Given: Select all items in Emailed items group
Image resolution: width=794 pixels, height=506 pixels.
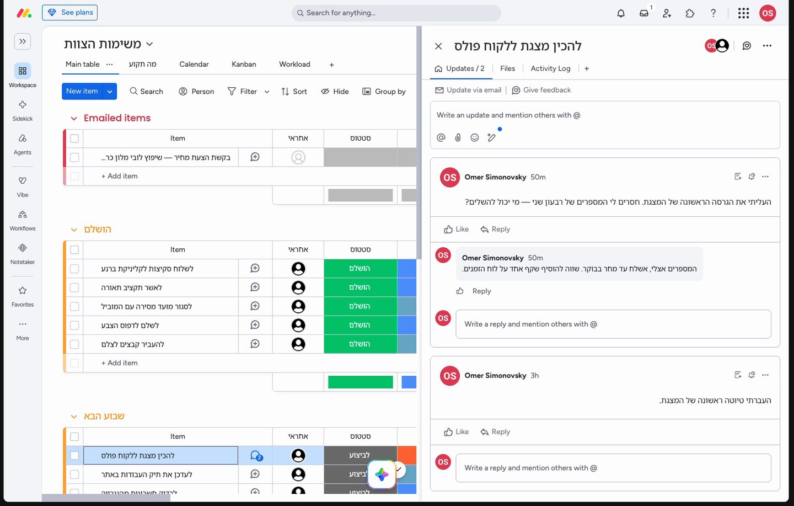Looking at the screenshot, I should (x=74, y=139).
